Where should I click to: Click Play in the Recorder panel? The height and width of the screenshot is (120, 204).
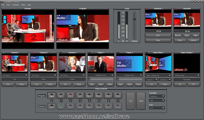pos(196,35)
